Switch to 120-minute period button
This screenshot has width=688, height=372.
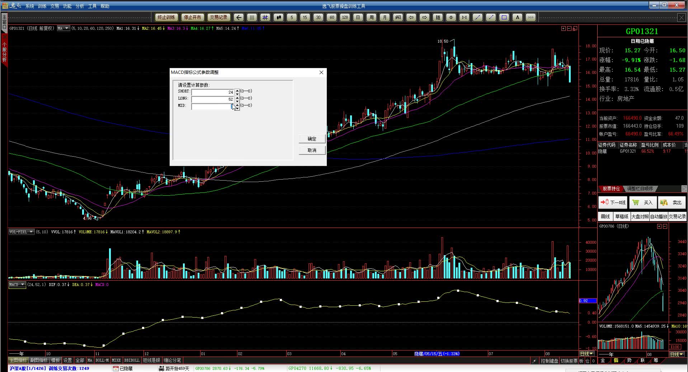pyautogui.click(x=345, y=17)
